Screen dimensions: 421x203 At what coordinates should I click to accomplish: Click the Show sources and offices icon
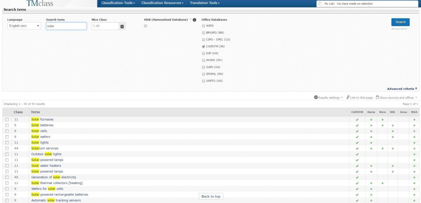click(377, 97)
